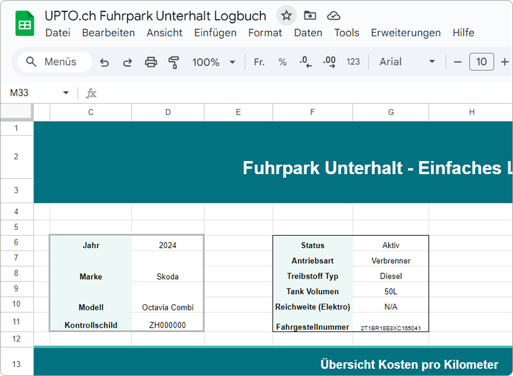
Task: Click the Reichweite (Elektro) label cell
Action: tap(313, 305)
